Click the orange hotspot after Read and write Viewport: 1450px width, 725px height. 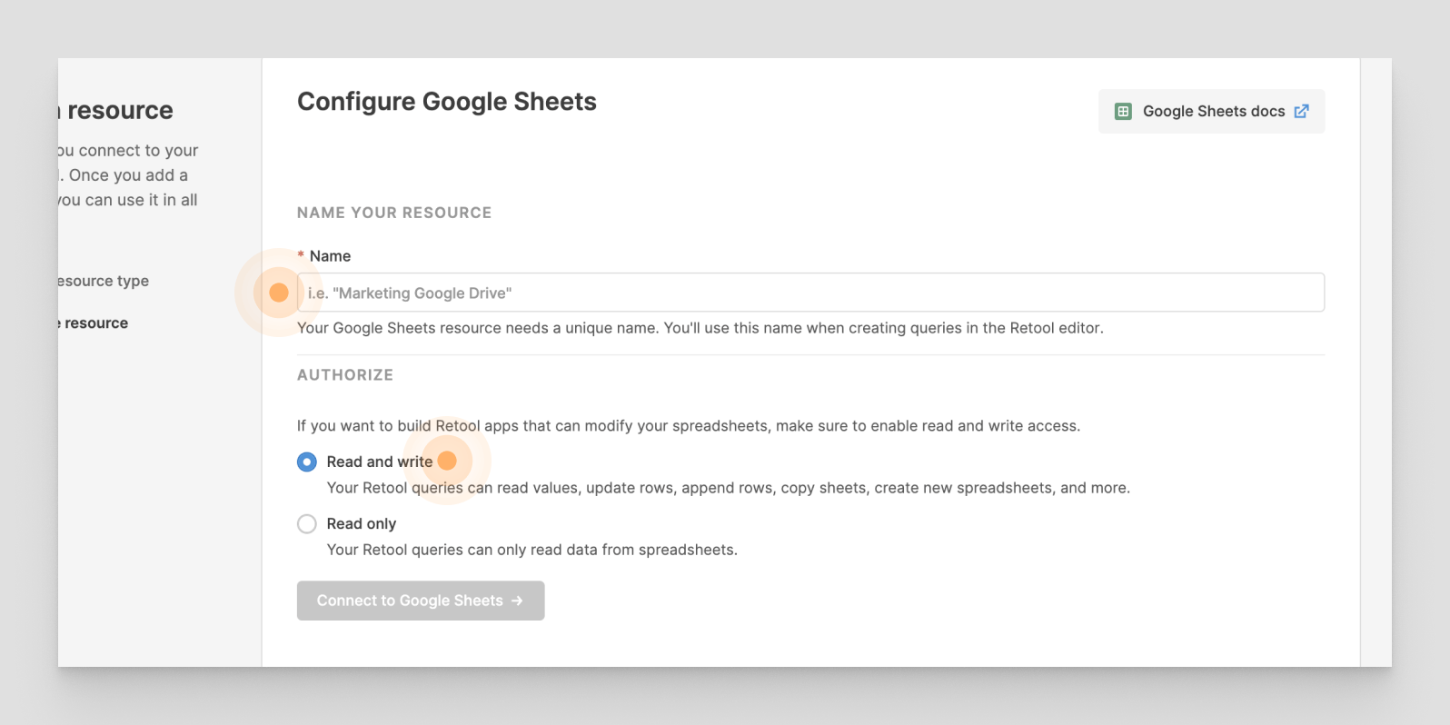click(447, 461)
